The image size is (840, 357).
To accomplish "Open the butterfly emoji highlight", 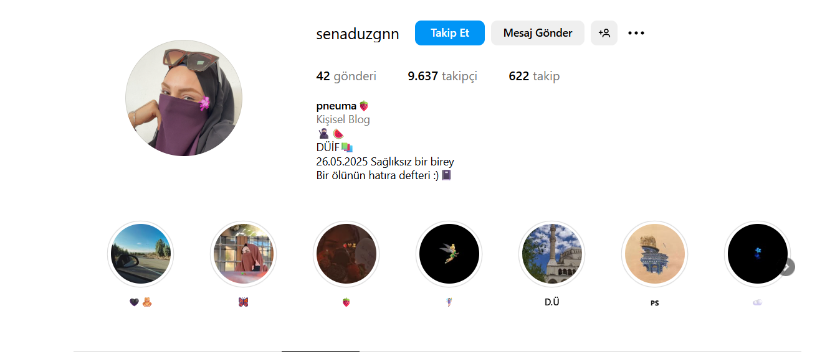I will pos(243,254).
